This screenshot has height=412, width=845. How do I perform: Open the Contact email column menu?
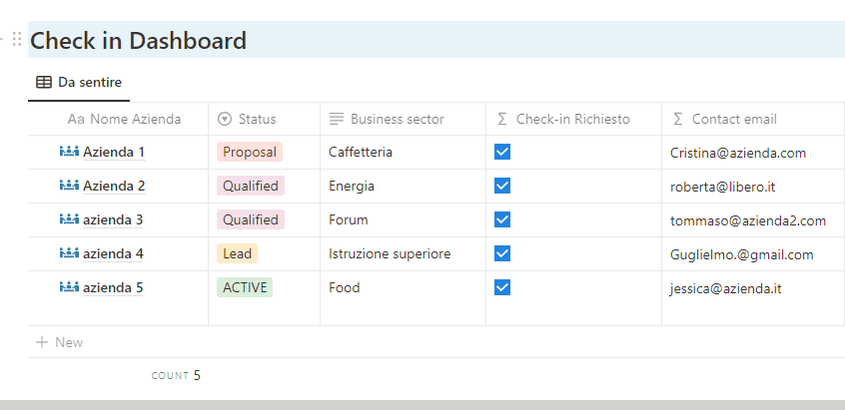[733, 119]
